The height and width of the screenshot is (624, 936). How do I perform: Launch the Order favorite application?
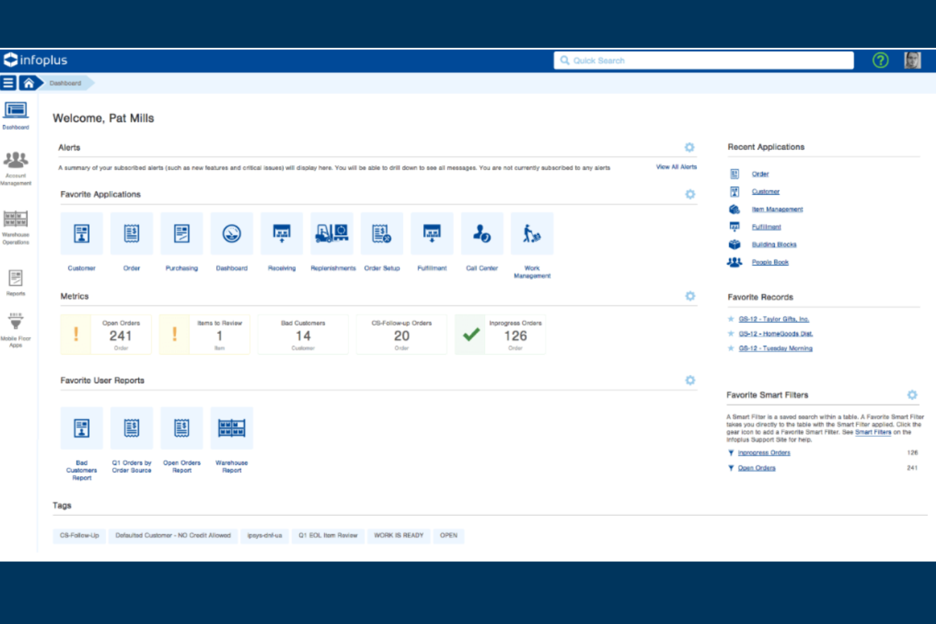[132, 234]
